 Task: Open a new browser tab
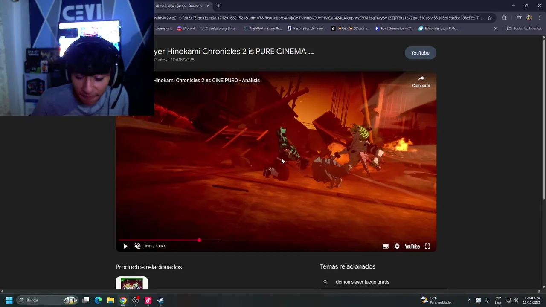(218, 6)
